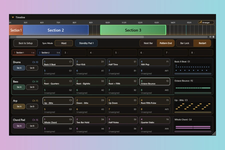Open the Standby Pad 1 selector
Image resolution: width=225 pixels, height=150 pixels.
click(86, 43)
